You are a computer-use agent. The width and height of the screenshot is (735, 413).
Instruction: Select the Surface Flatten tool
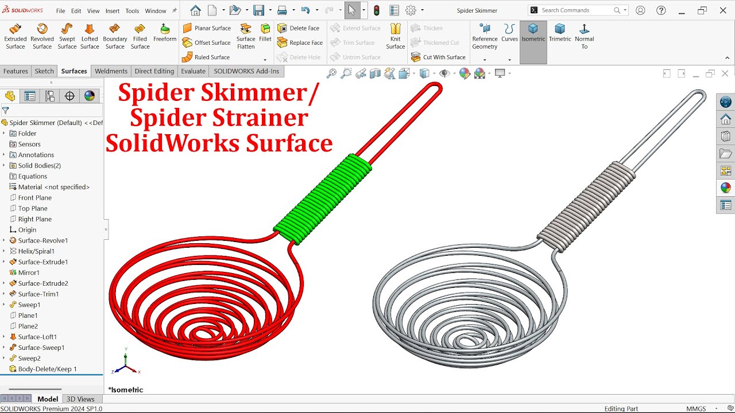coord(246,36)
